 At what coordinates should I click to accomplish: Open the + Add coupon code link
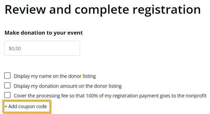26,106
